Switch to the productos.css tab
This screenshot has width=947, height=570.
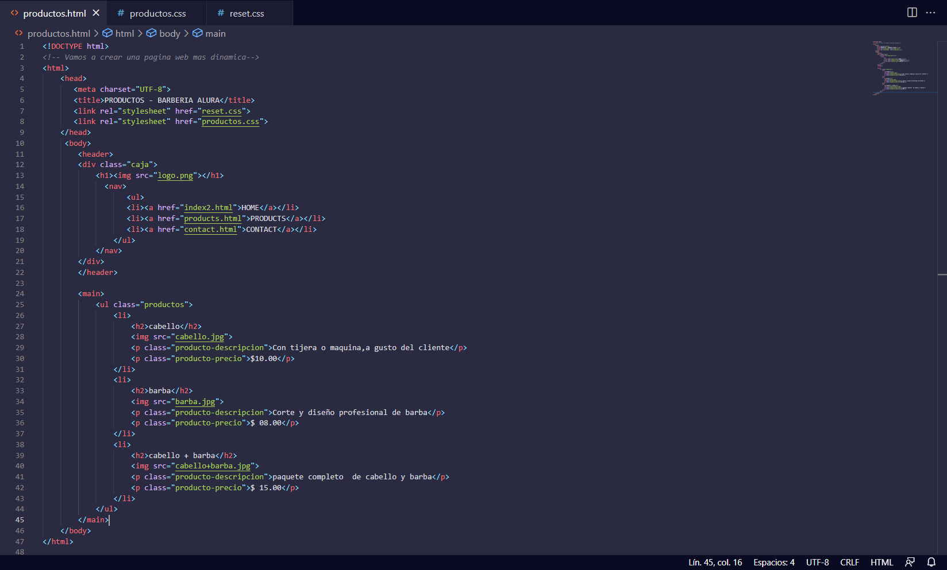[156, 13]
